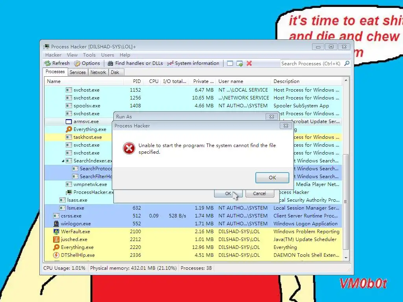Select the csrss.exe process icon
This screenshot has height=302, width=403.
pyautogui.click(x=56, y=216)
